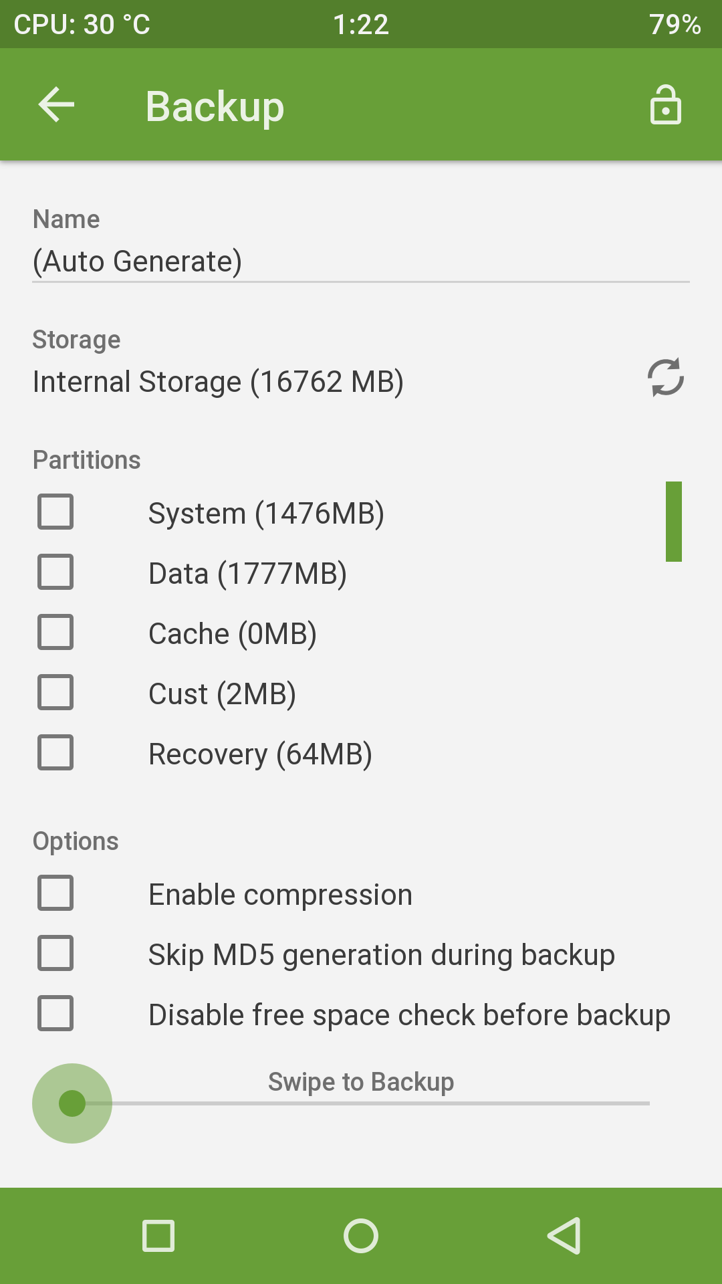Disable free space check before backup
Viewport: 722px width, 1284px height.
[55, 1014]
